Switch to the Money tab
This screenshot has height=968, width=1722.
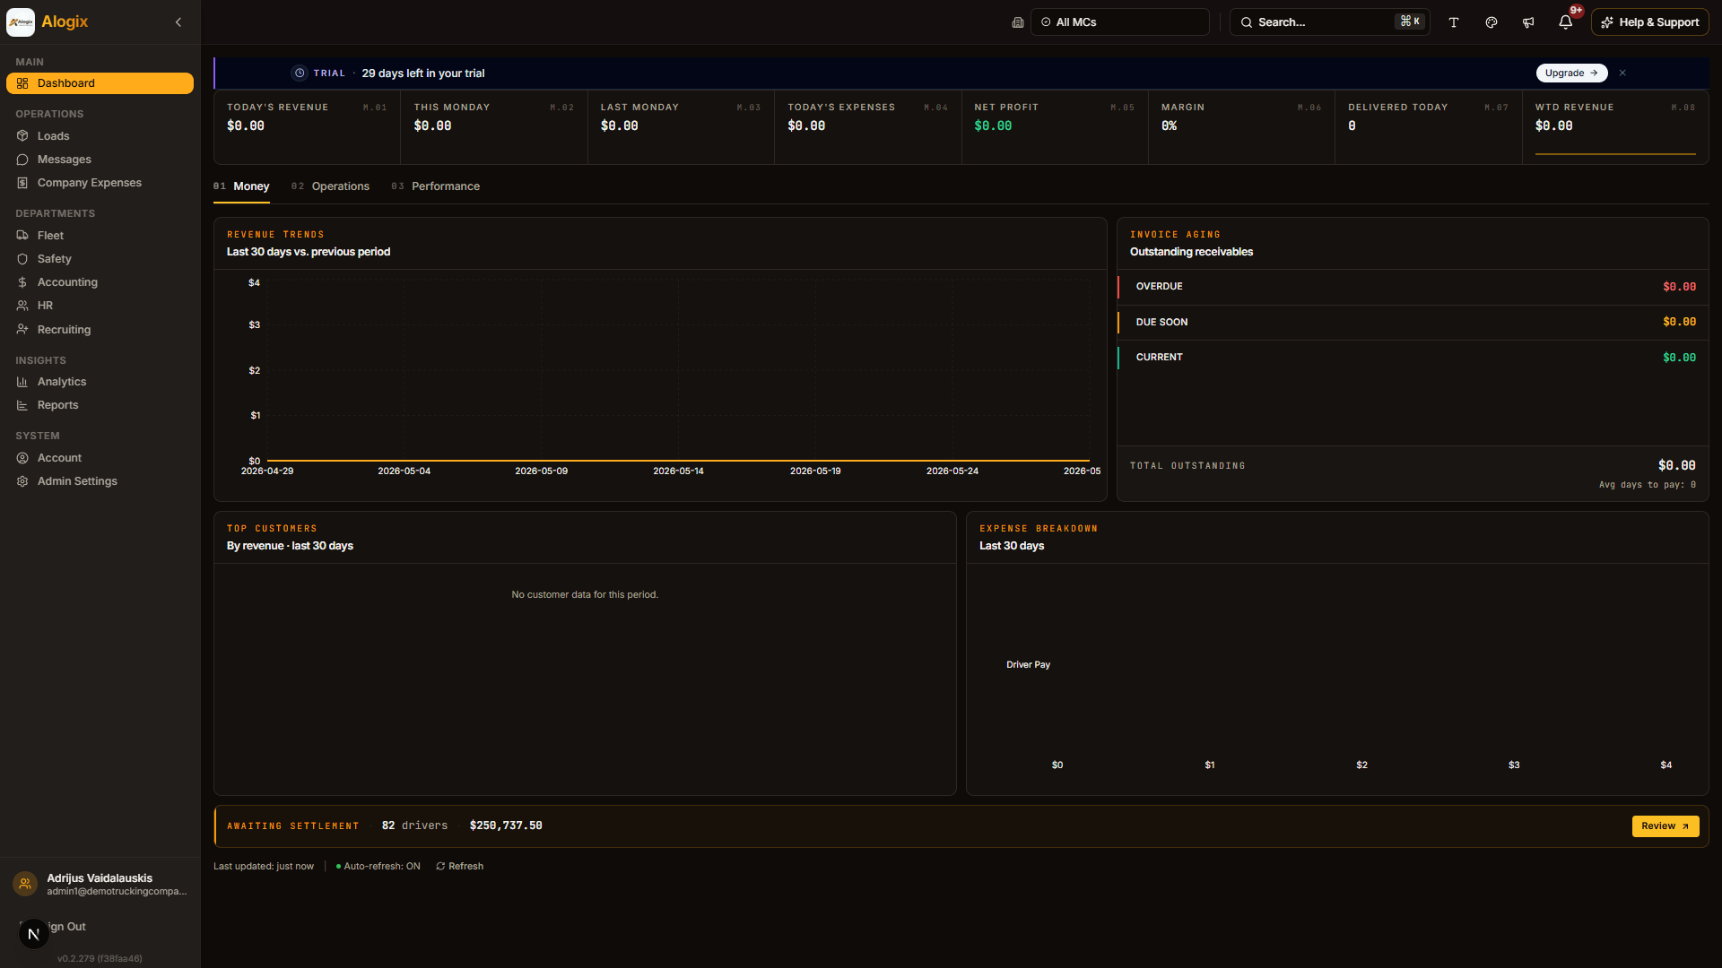[x=241, y=186]
